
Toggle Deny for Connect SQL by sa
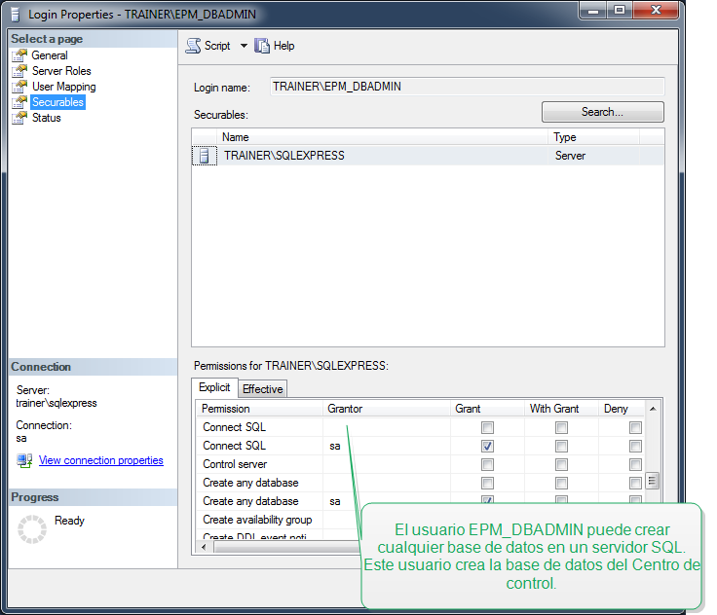(635, 446)
